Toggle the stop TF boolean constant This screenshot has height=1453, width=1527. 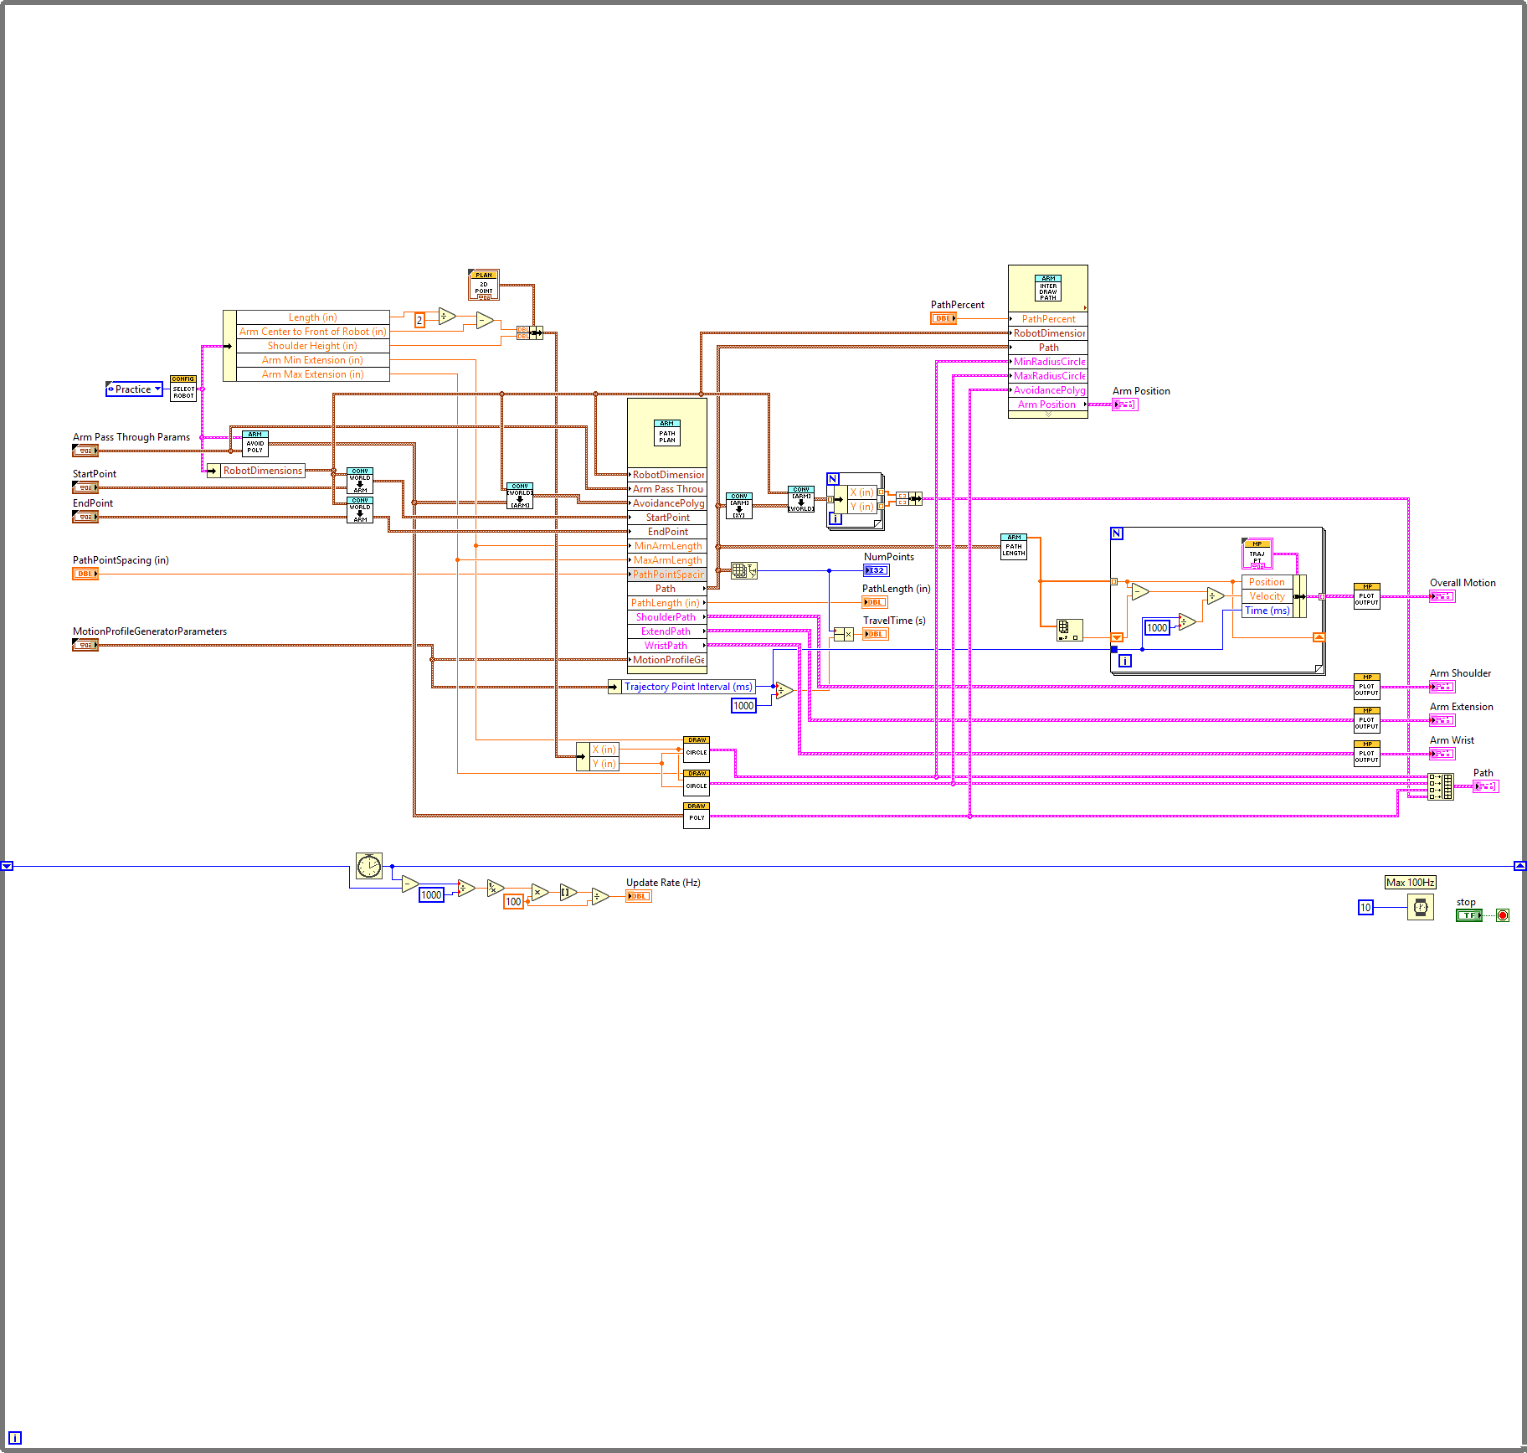1470,915
